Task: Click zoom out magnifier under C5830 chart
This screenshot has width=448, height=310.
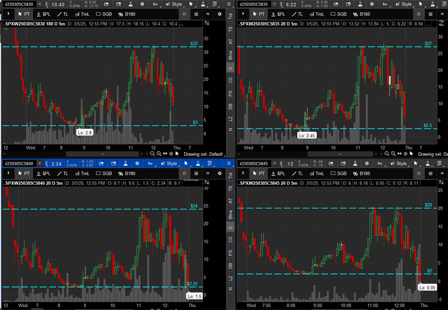Action: pos(153,154)
